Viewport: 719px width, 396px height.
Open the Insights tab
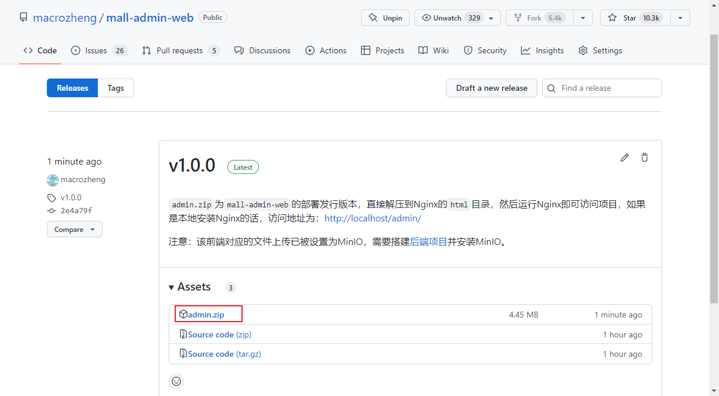point(543,50)
